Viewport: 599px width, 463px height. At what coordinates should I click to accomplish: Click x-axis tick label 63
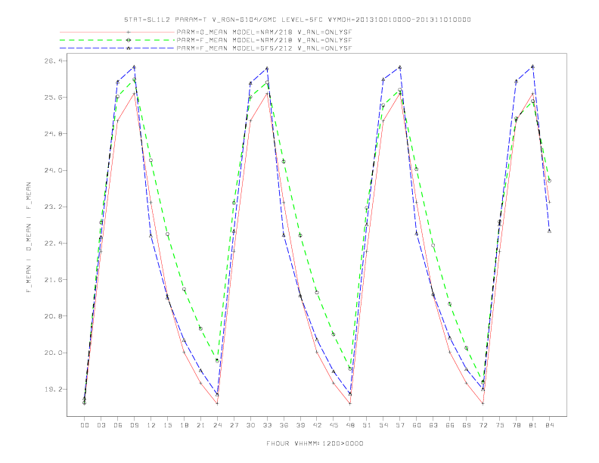click(433, 425)
